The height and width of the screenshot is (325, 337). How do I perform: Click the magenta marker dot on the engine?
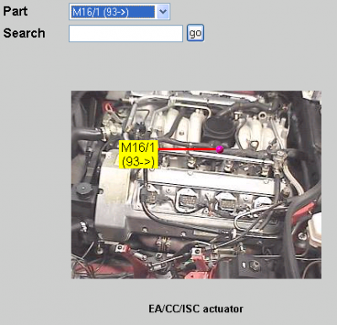(x=220, y=149)
